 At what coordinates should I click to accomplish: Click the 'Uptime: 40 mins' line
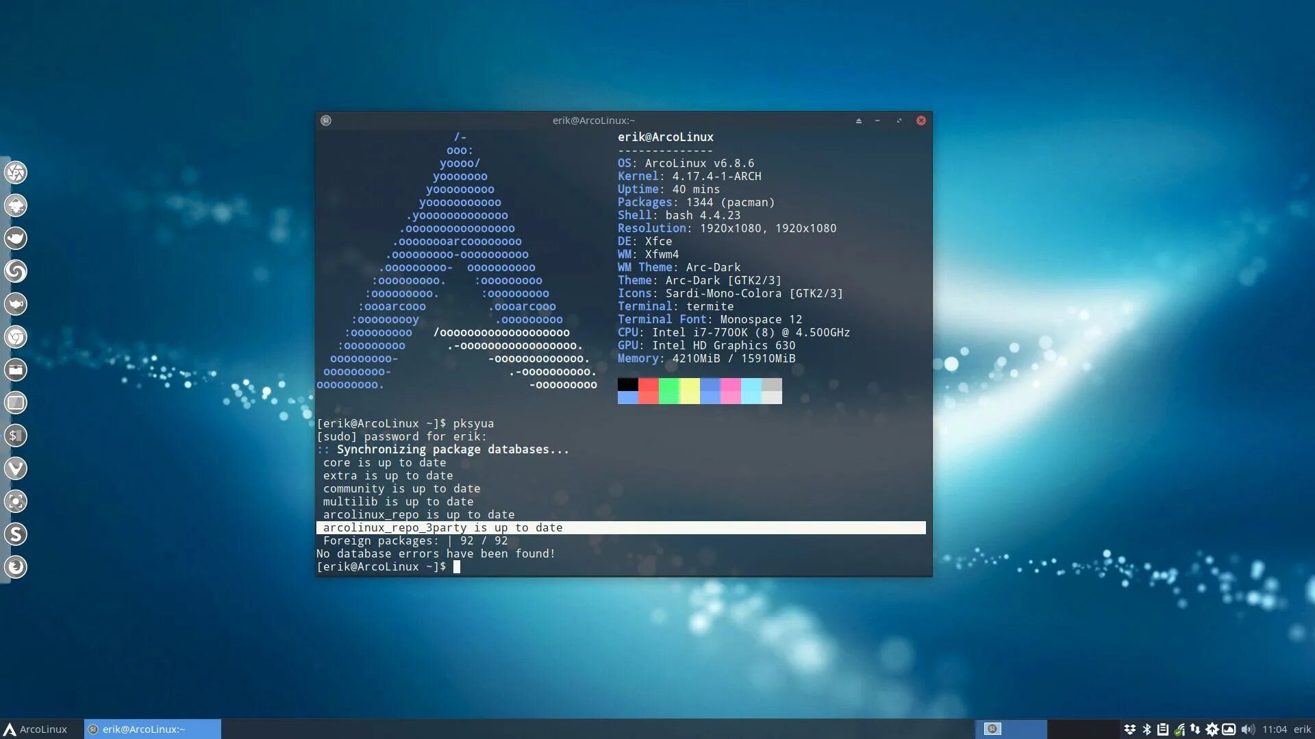point(668,190)
